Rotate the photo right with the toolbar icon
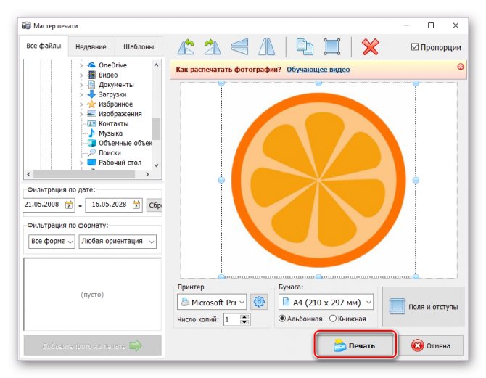Viewport: 486px width, 378px height. [x=213, y=47]
